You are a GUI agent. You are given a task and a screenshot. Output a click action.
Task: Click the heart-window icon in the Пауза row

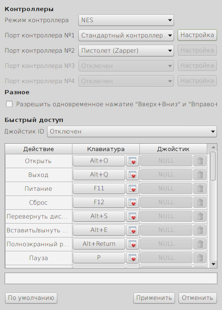point(132,258)
